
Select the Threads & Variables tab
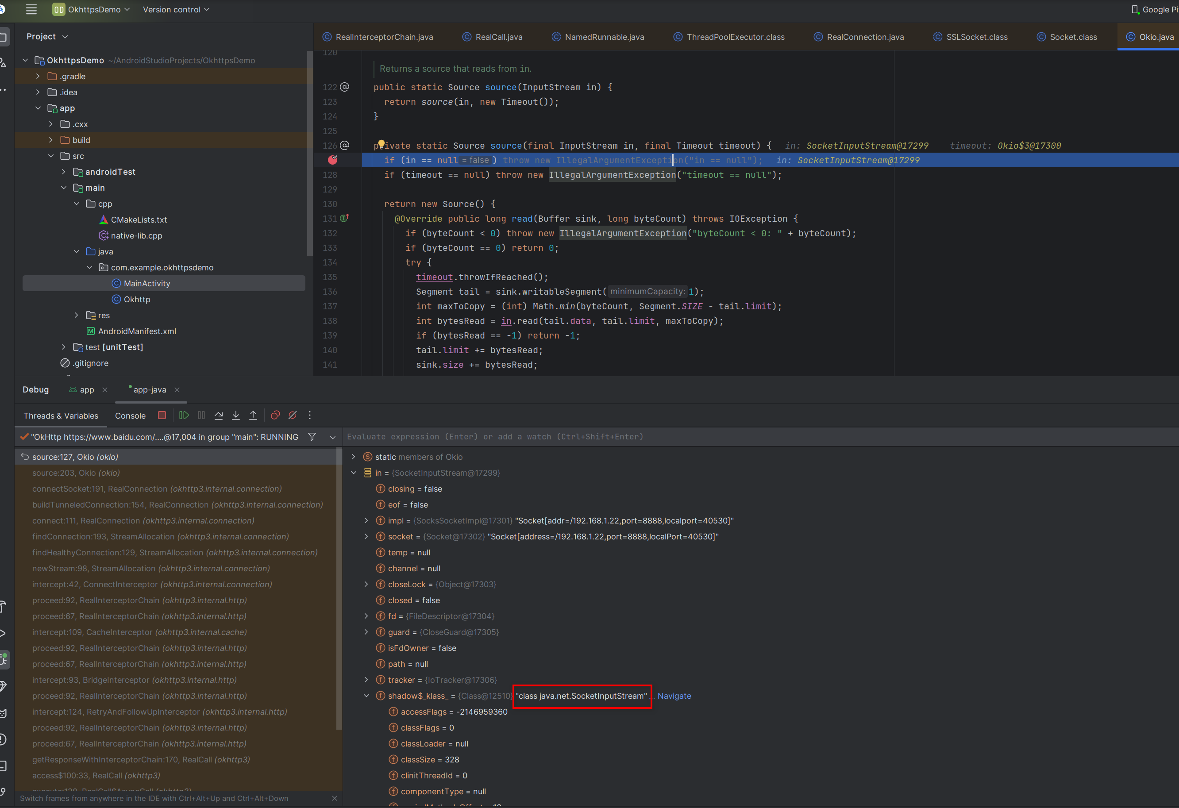61,416
